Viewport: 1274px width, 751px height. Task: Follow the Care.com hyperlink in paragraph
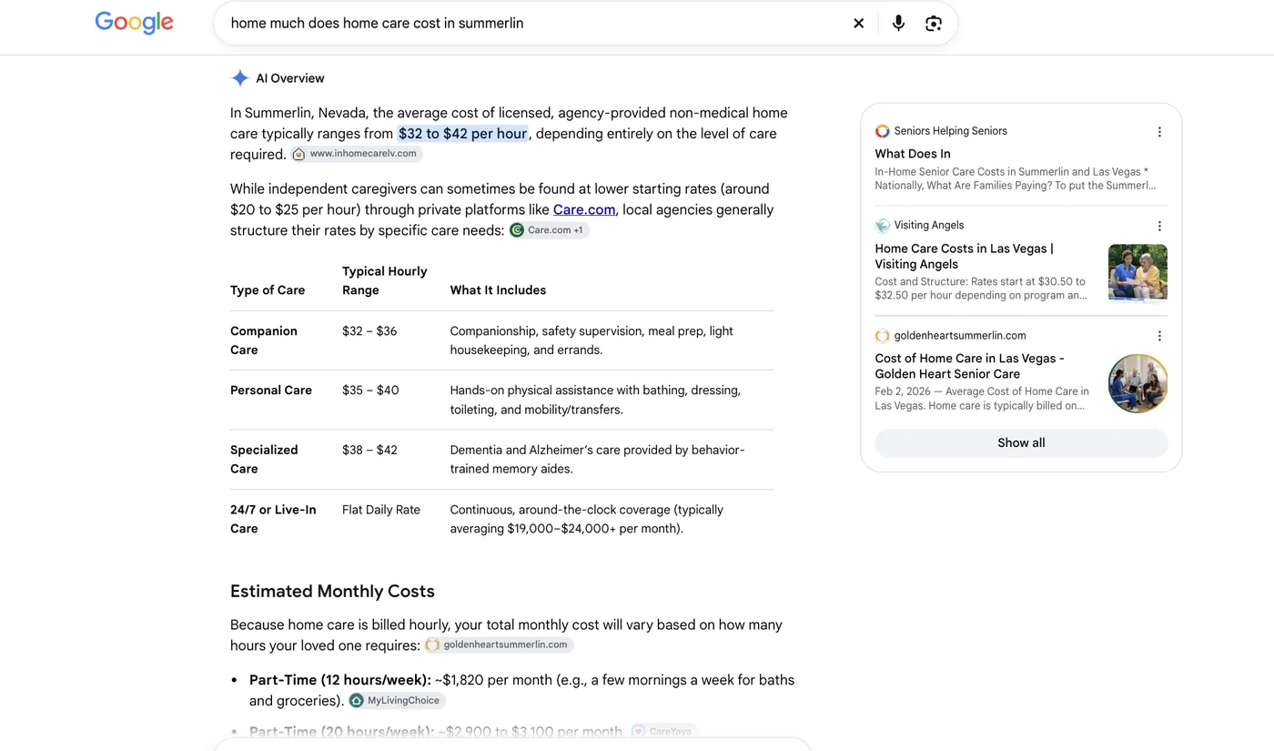pos(584,209)
